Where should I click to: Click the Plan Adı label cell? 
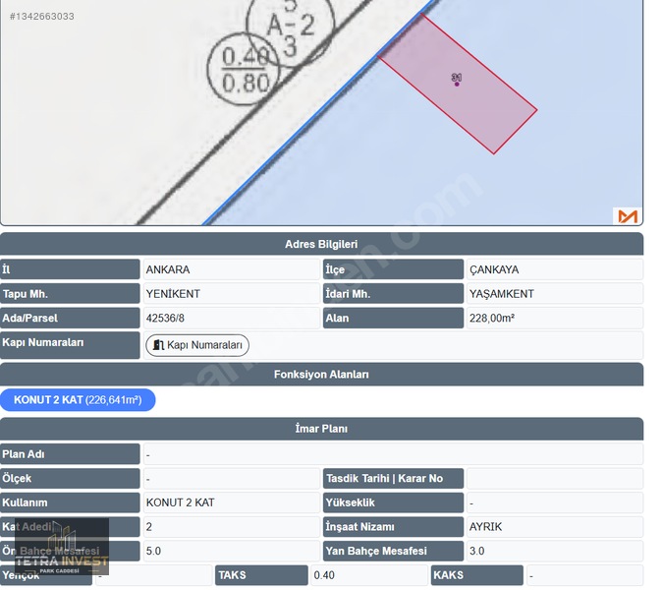(70, 454)
